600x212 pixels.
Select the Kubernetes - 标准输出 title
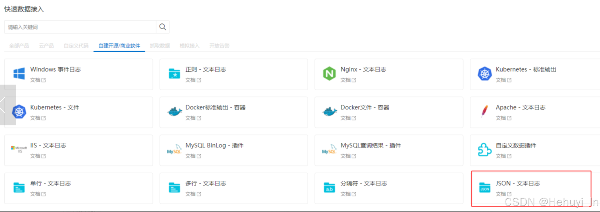[x=526, y=69]
